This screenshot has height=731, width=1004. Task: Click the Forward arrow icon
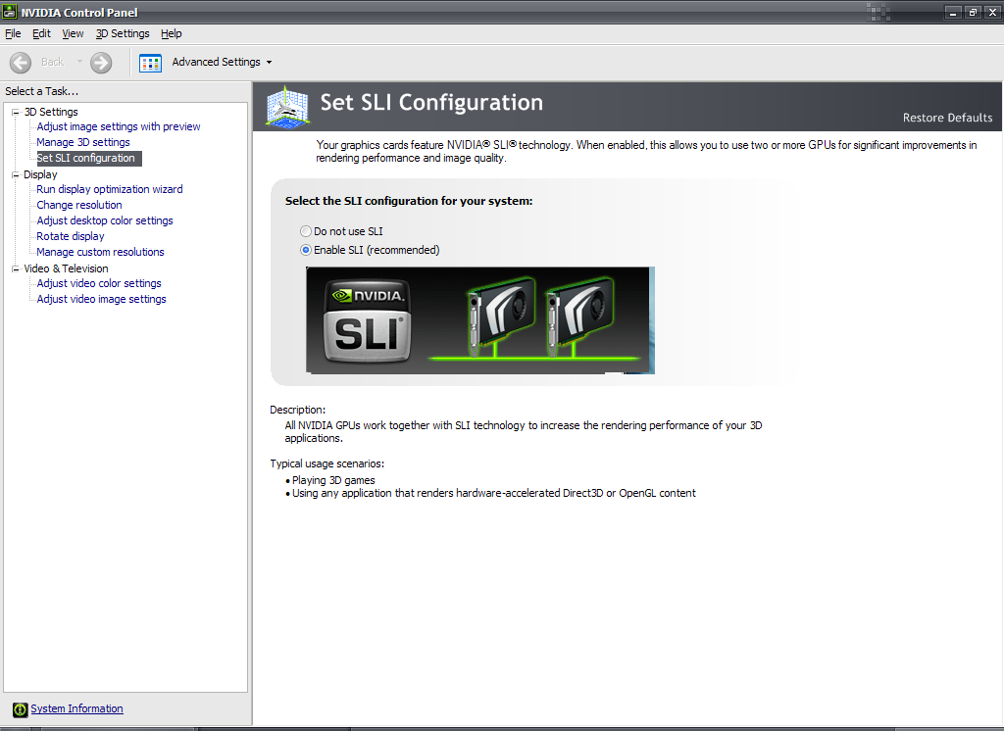click(x=101, y=63)
